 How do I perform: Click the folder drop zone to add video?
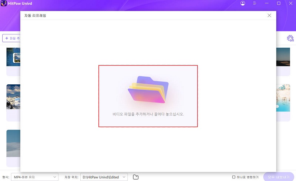[148, 96]
